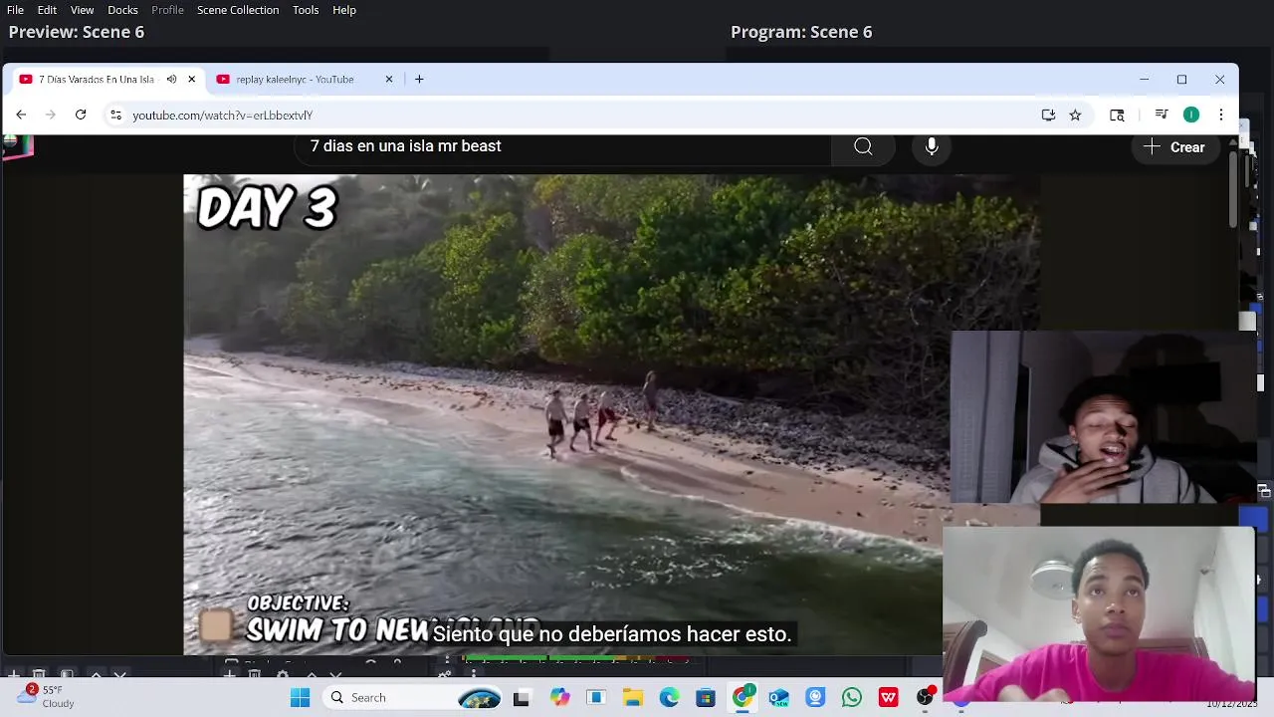Switch to OBS Studio in the taskbar
The image size is (1274, 717).
point(926,697)
